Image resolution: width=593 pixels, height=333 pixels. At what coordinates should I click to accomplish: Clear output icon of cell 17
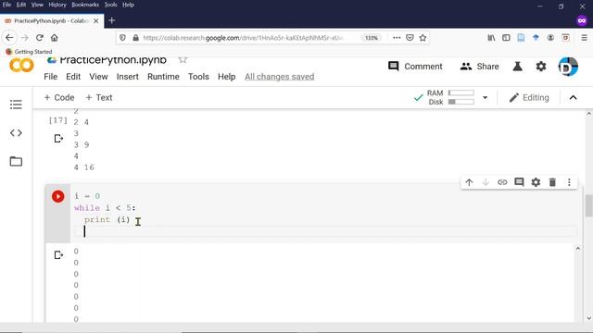tap(58, 139)
